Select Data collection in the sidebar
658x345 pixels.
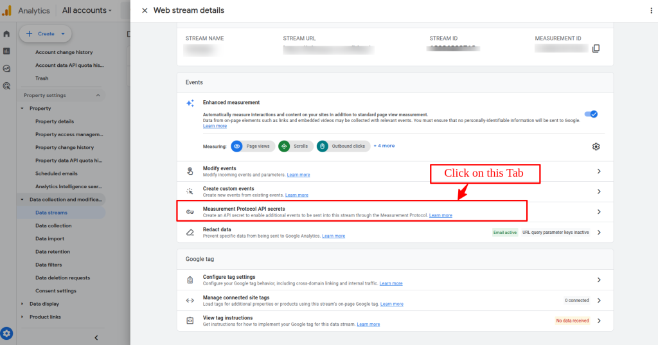coord(53,226)
